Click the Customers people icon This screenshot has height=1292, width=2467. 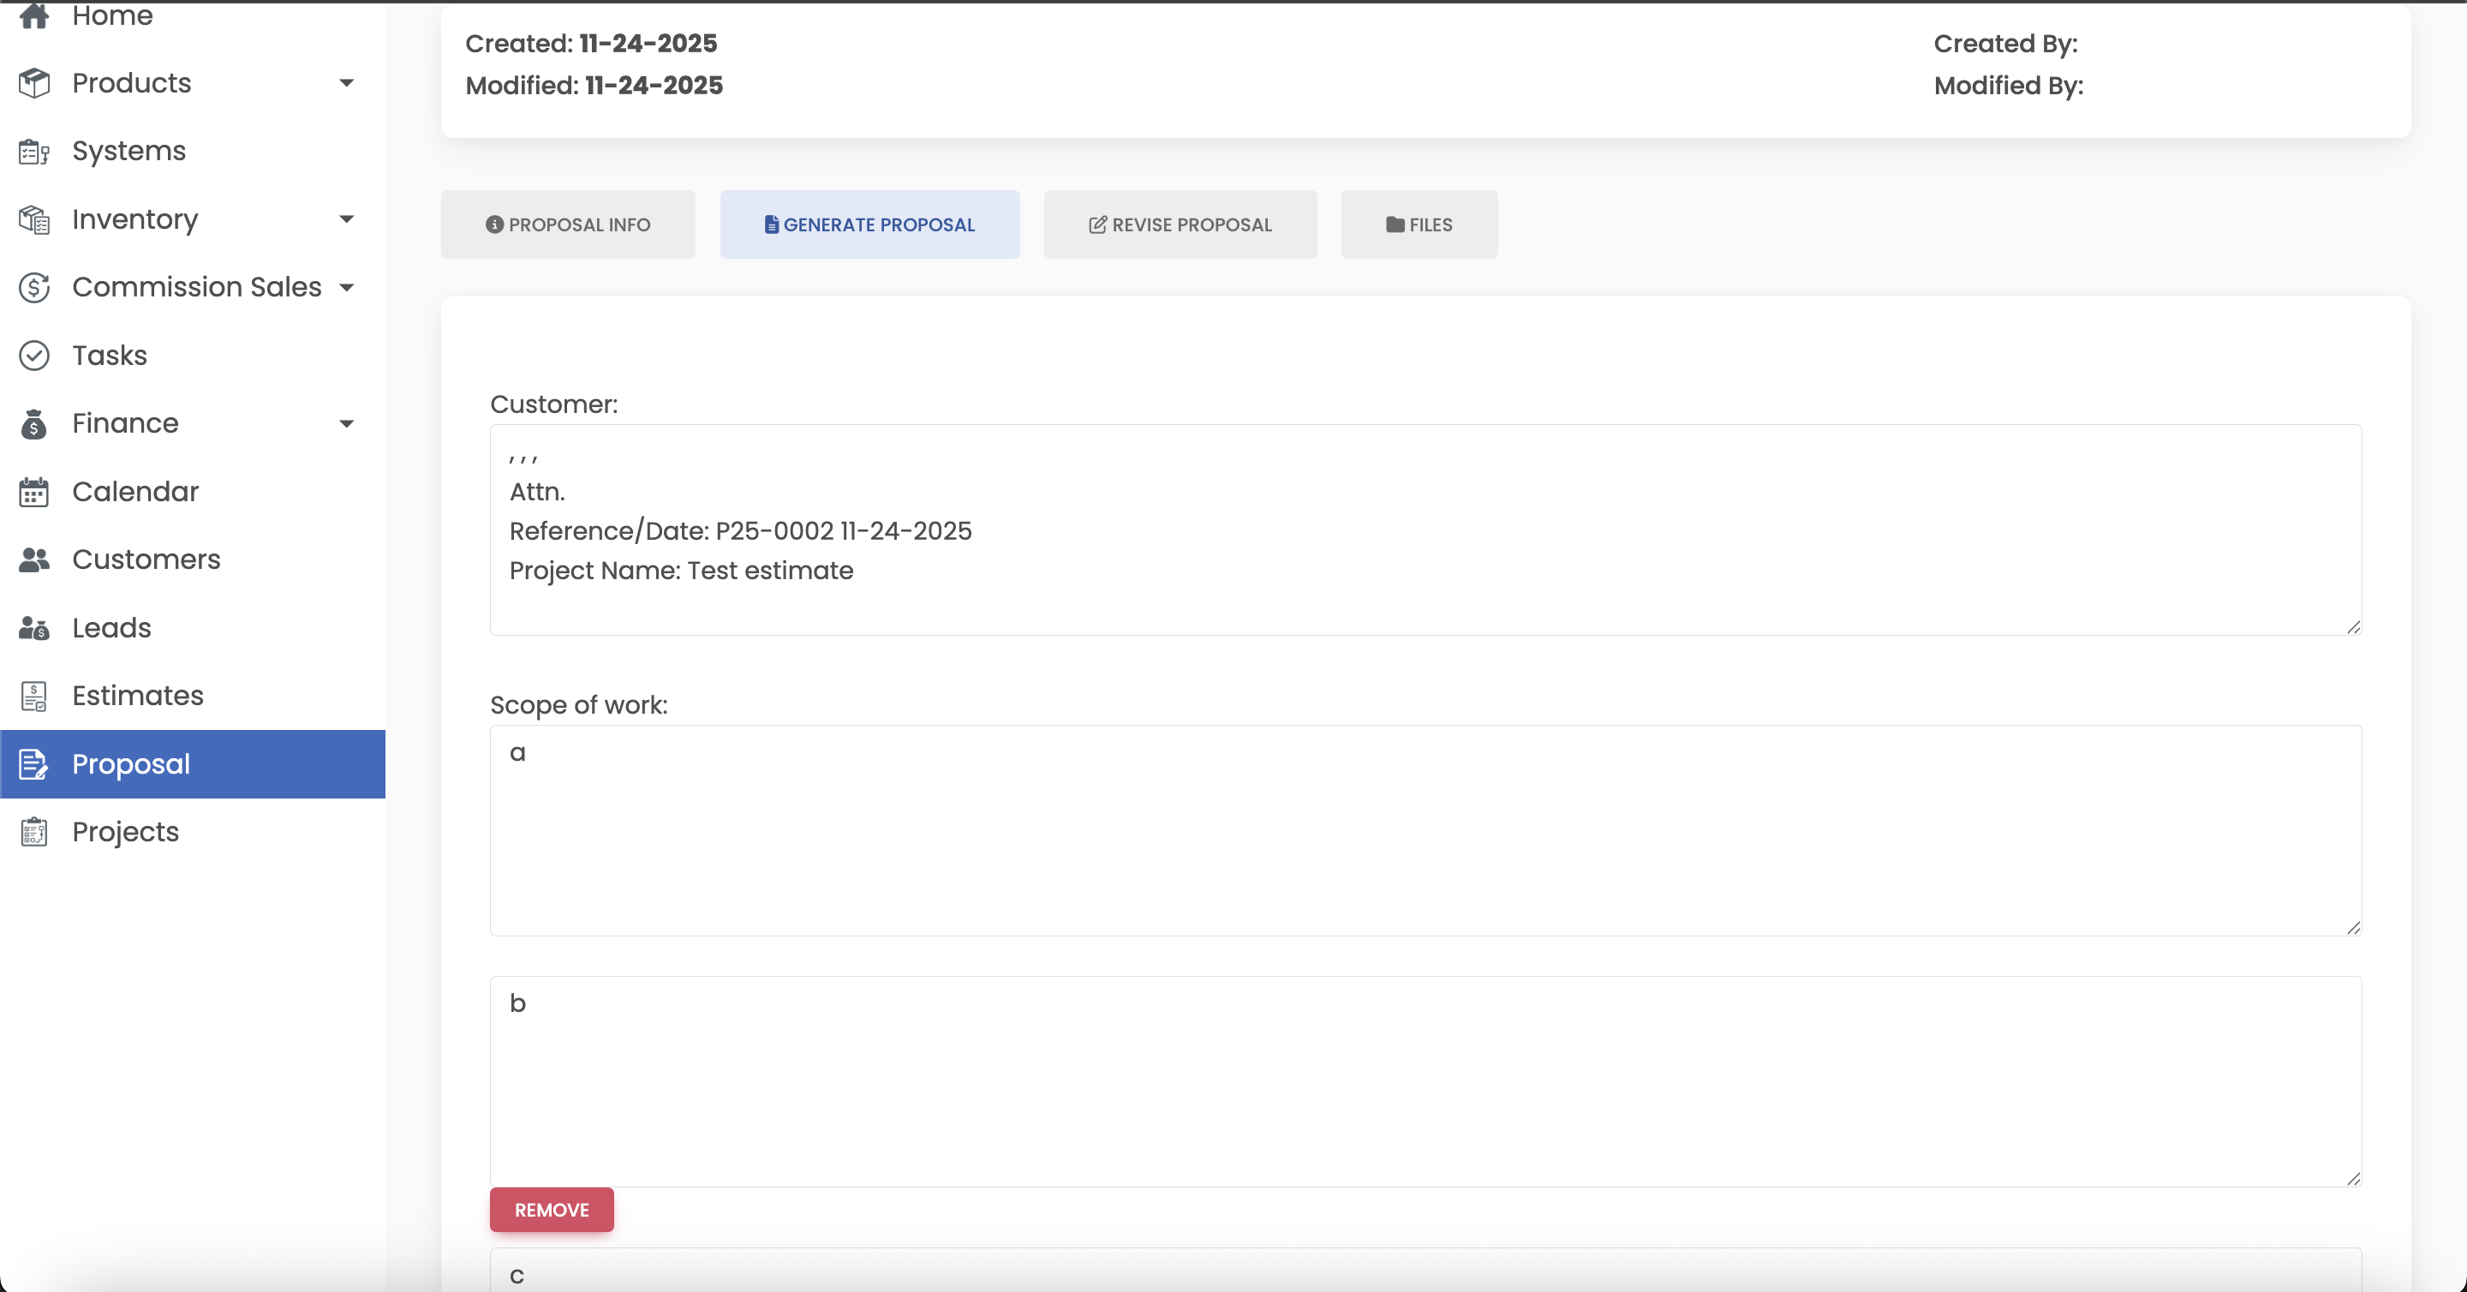click(x=34, y=559)
